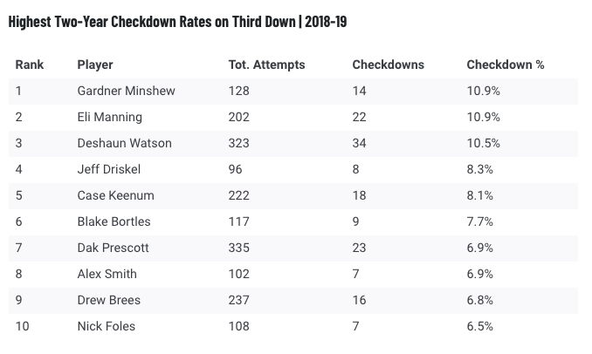Click the Checkdown % column header
Viewport: 592px width, 354px height.
(x=506, y=65)
